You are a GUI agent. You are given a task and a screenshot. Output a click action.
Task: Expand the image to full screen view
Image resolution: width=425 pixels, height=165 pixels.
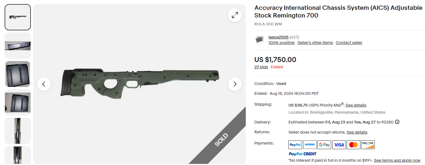click(x=235, y=15)
